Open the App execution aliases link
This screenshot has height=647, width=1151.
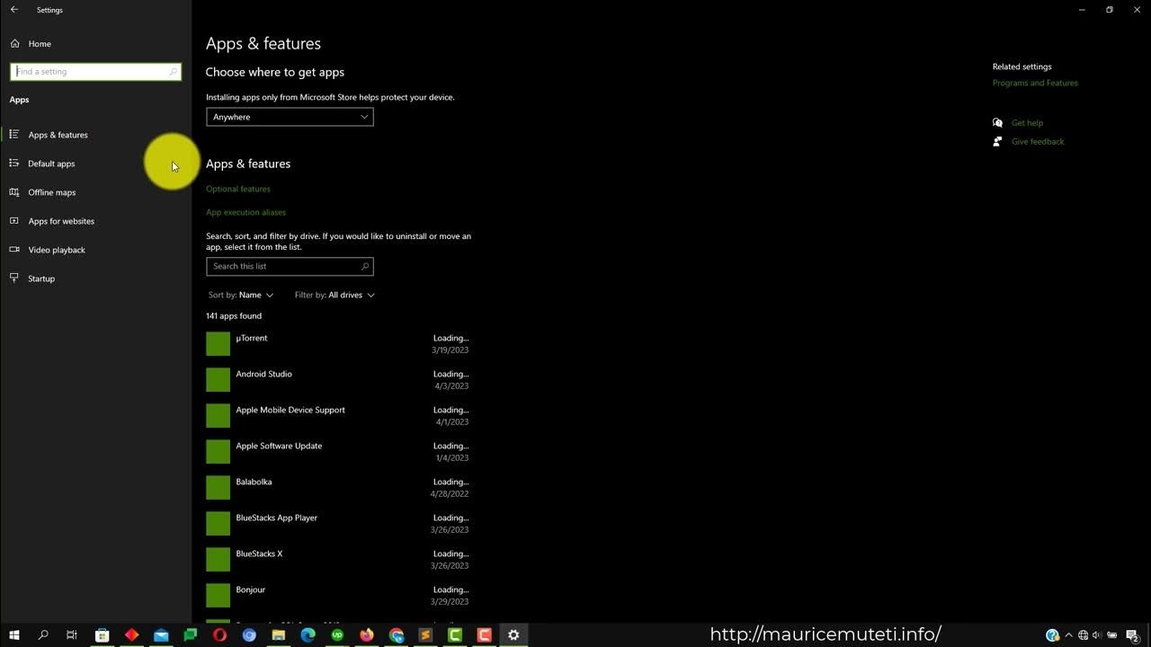click(x=245, y=212)
